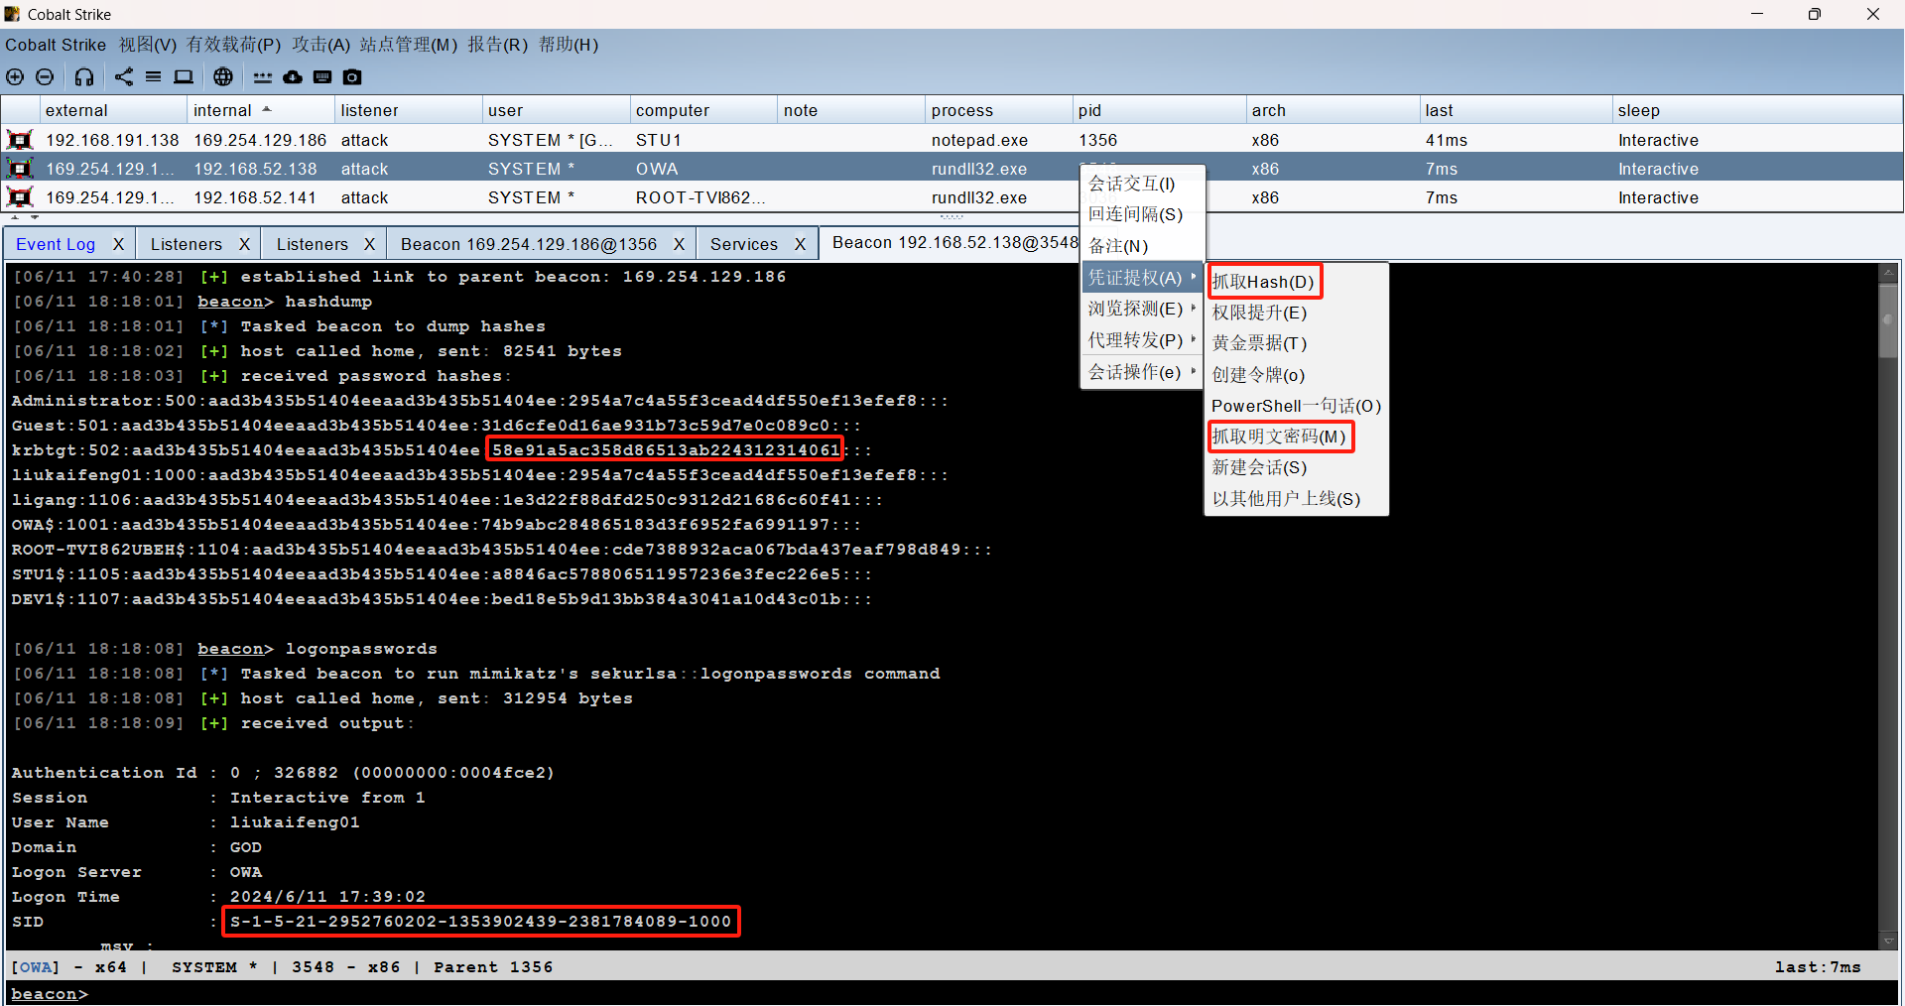Expand the 代理转发(P) submenu

pyautogui.click(x=1142, y=340)
